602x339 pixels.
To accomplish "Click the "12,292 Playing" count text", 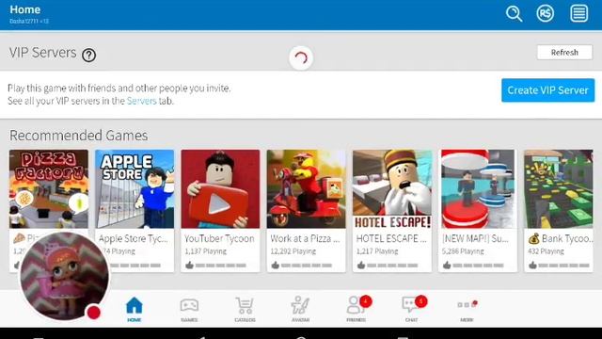I will 293,251.
